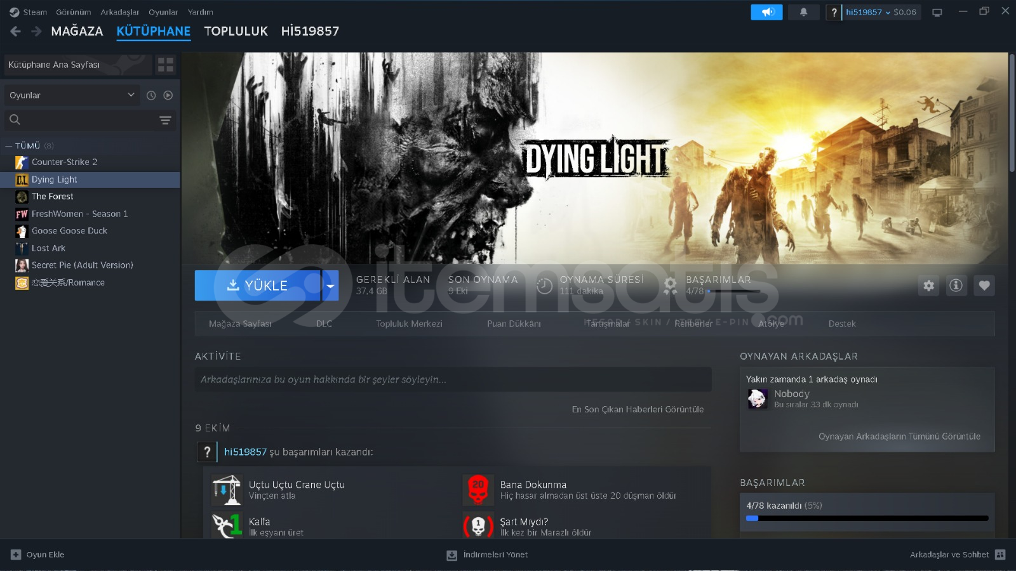The width and height of the screenshot is (1016, 571).
Task: Open the announcements megaphone button
Action: 766,12
